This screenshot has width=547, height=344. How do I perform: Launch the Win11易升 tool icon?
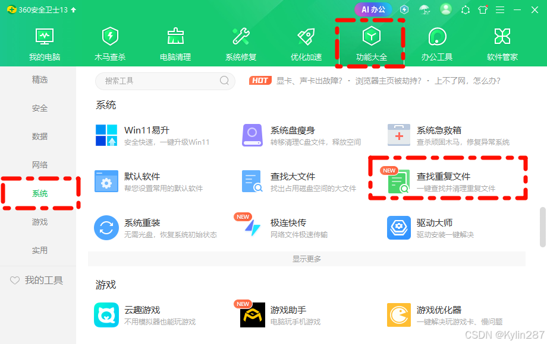point(106,135)
